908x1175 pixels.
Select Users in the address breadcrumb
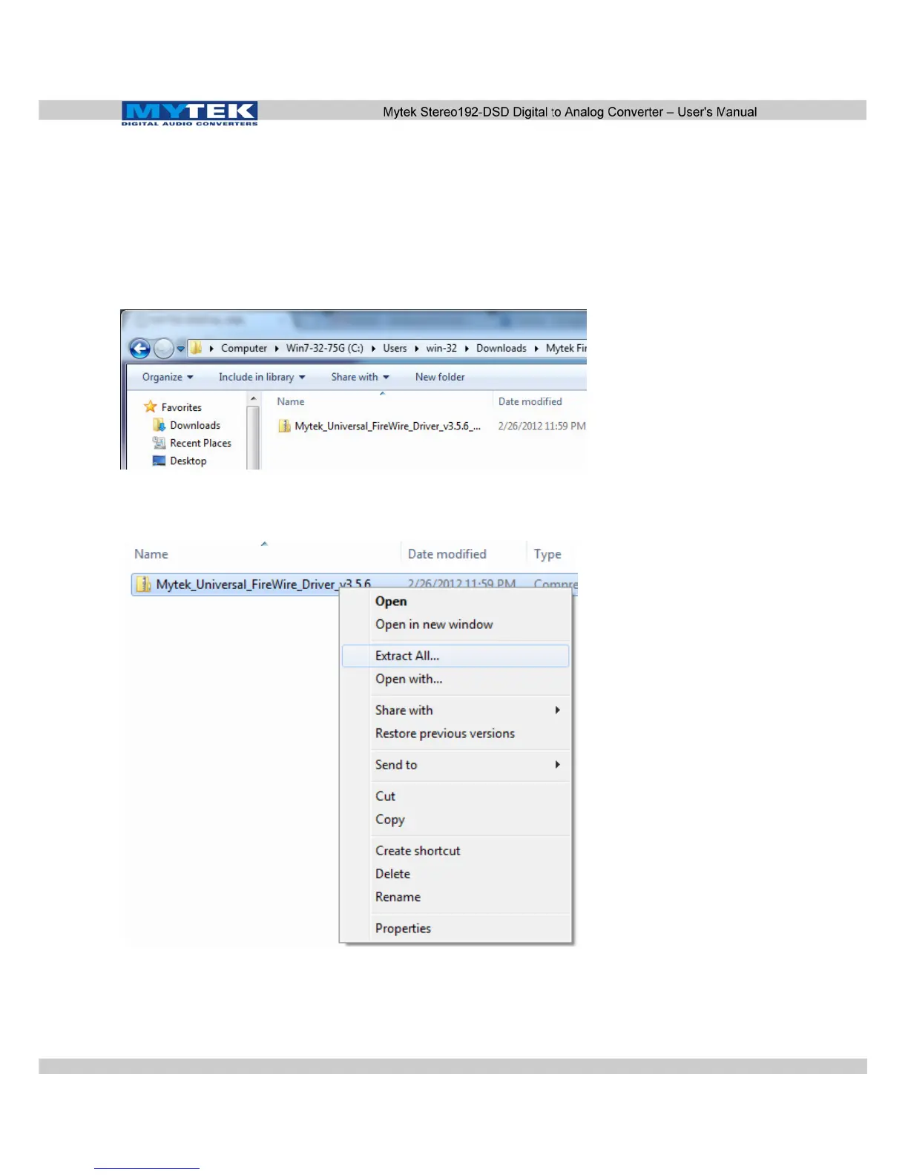[395, 348]
